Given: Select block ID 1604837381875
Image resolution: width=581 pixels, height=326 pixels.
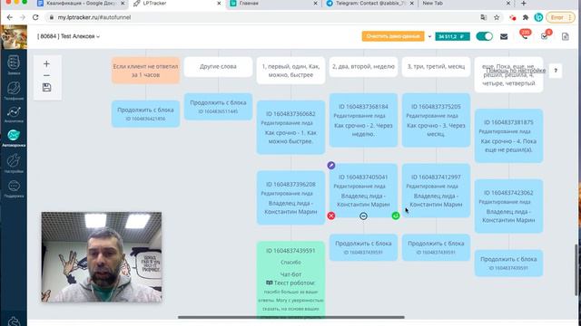Looking at the screenshot, I should coord(508,136).
